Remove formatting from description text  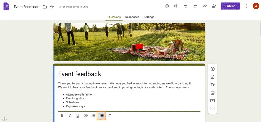click(x=109, y=115)
